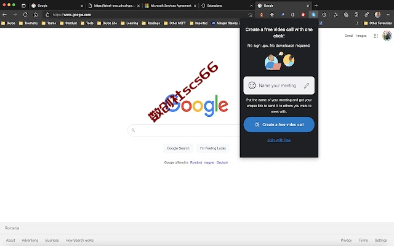Open a new browser tab
This screenshot has width=394, height=246.
(316, 6)
